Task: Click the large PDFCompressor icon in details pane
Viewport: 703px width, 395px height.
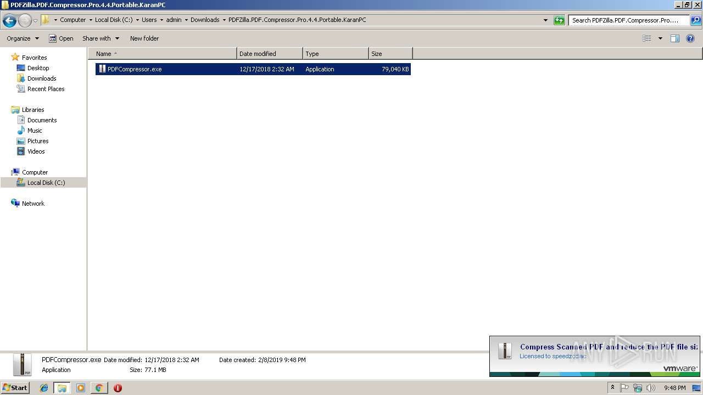Action: 22,364
